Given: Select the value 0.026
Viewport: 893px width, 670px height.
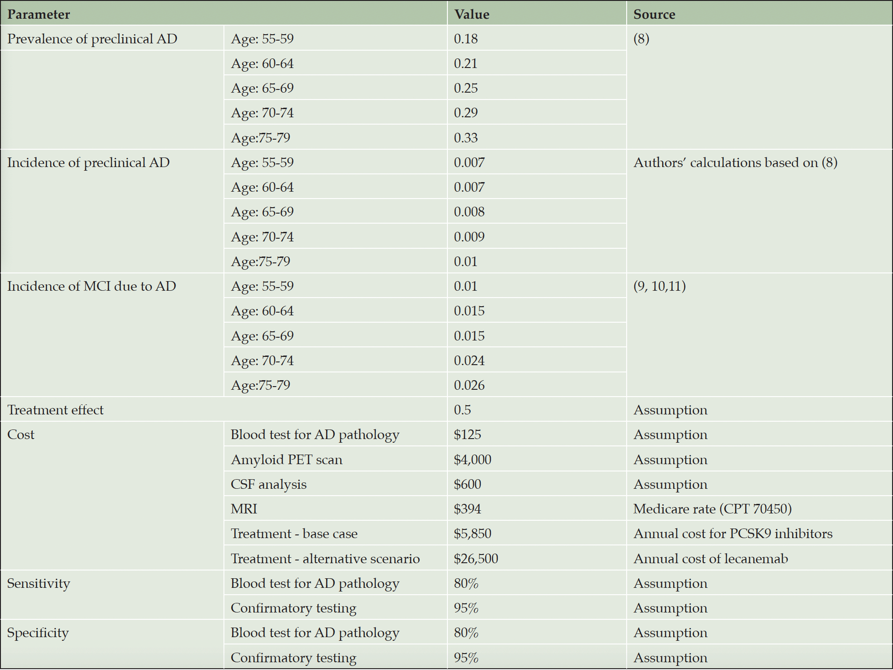Looking at the screenshot, I should [x=469, y=386].
